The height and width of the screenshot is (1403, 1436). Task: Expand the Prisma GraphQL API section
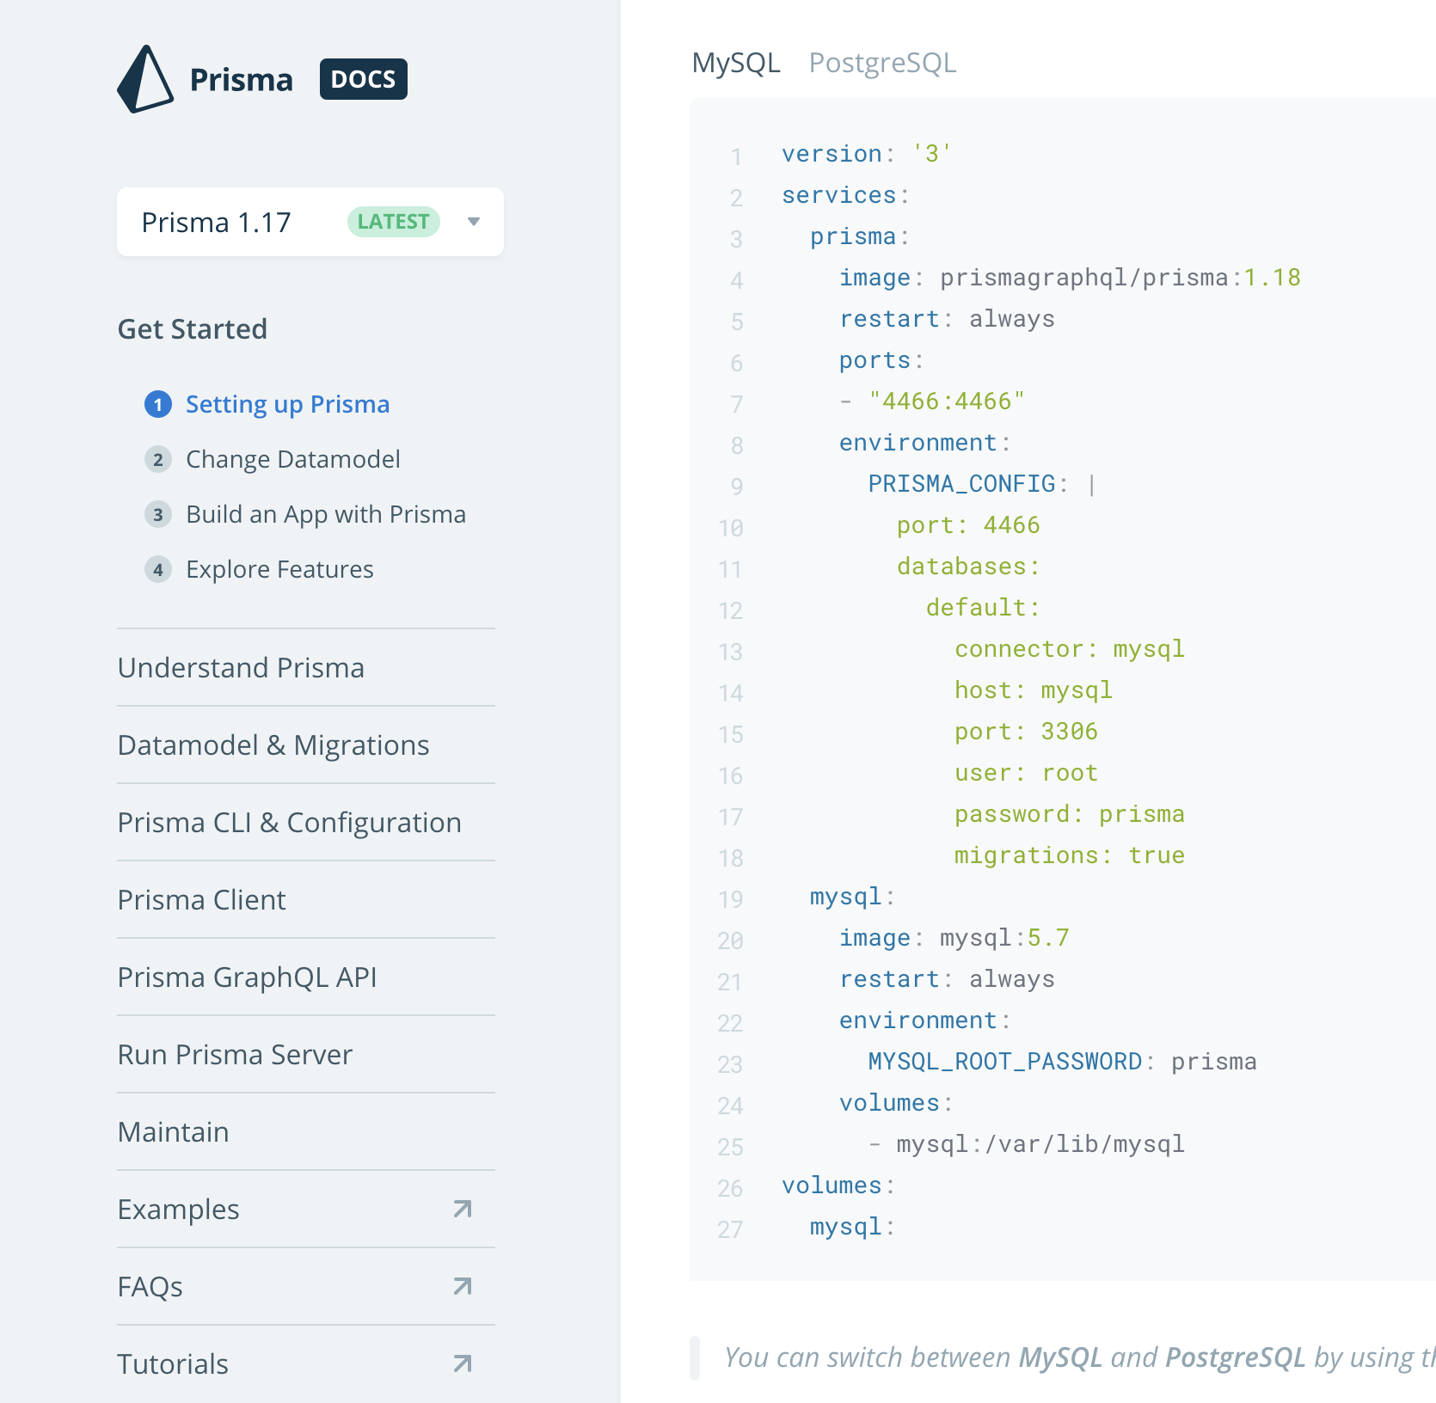coord(306,977)
